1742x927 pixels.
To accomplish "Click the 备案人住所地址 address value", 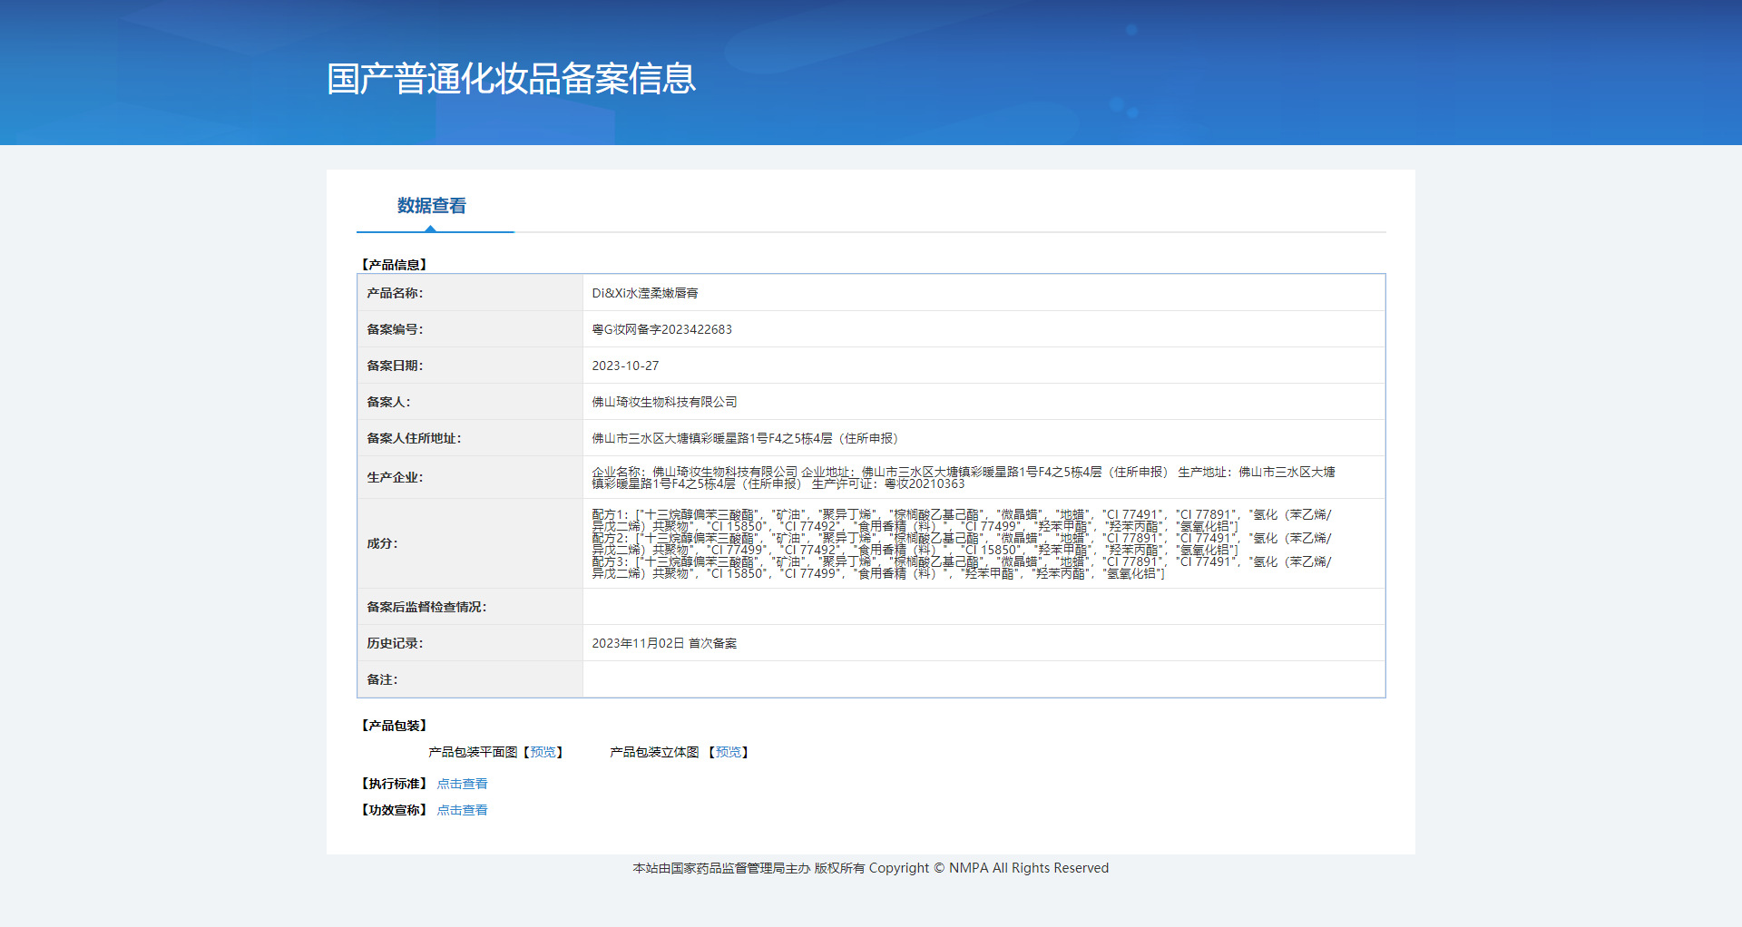I will point(745,438).
